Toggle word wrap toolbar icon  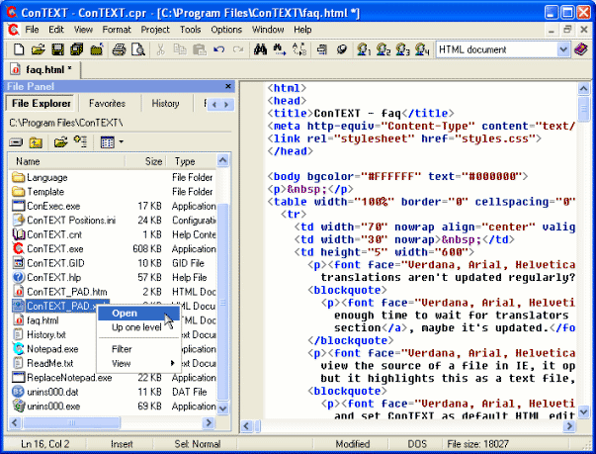(x=322, y=49)
